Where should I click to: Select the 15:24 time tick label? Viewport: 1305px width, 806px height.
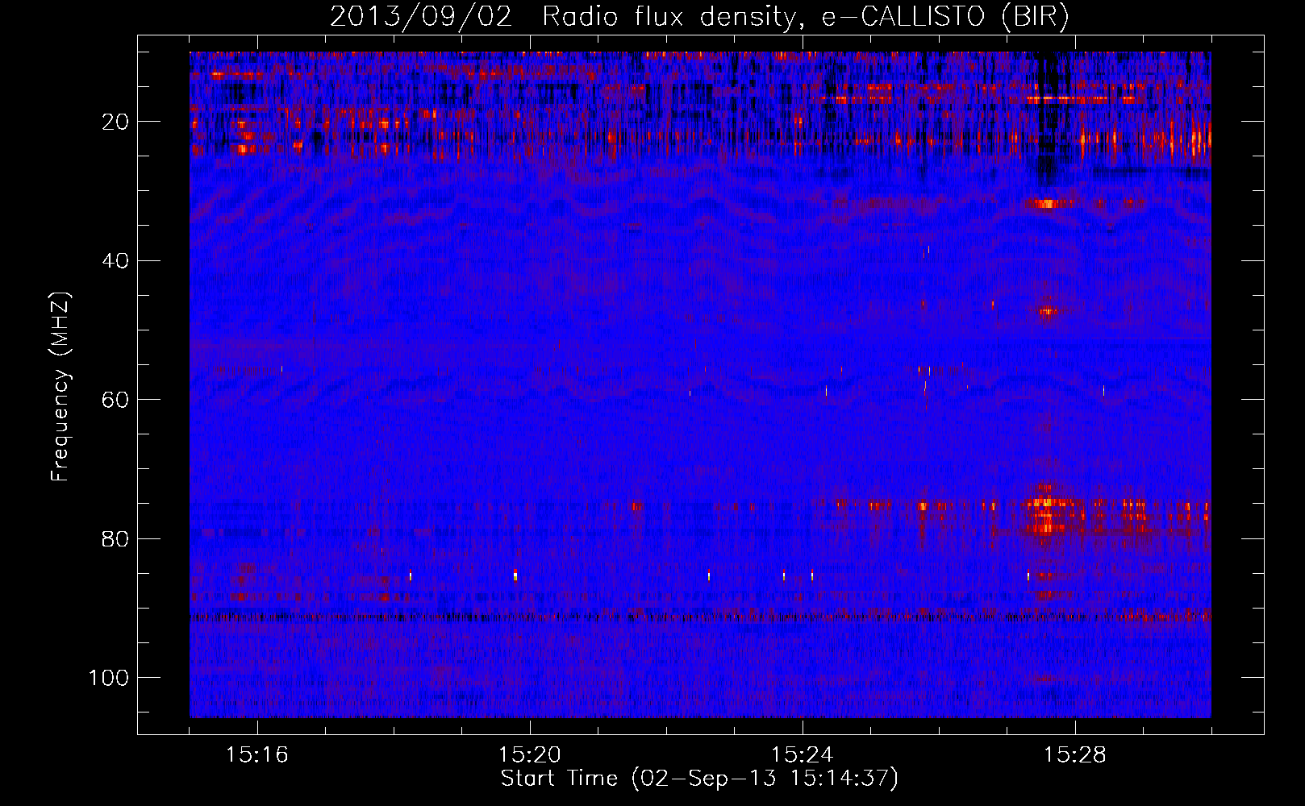pyautogui.click(x=803, y=755)
